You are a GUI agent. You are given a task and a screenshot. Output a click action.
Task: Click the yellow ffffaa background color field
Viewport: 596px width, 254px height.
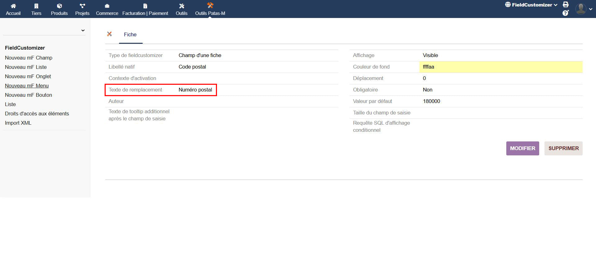tap(500, 67)
